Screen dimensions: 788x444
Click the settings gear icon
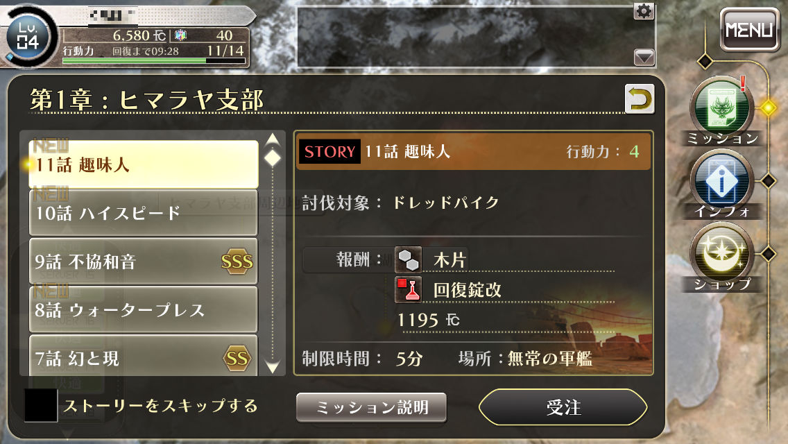pos(644,11)
